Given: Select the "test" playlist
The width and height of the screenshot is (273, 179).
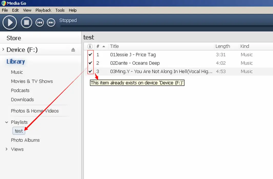Looking at the screenshot, I should (18, 131).
